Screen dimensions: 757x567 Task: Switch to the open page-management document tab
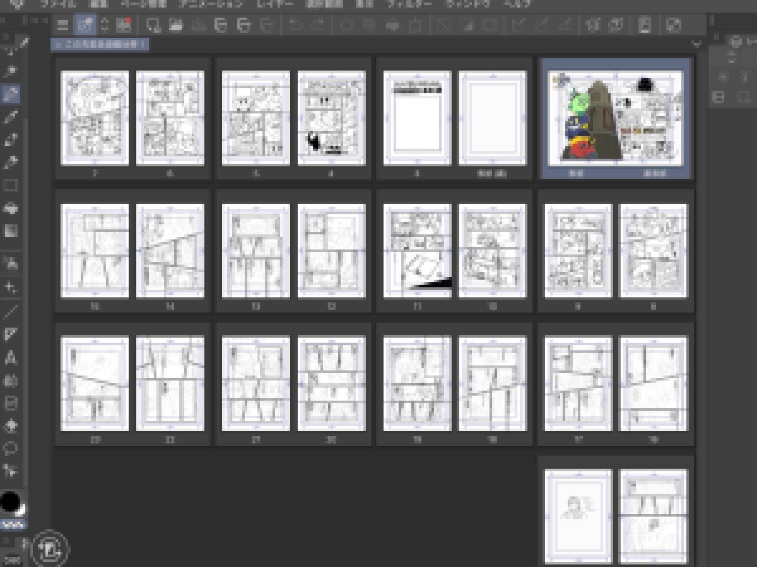100,45
